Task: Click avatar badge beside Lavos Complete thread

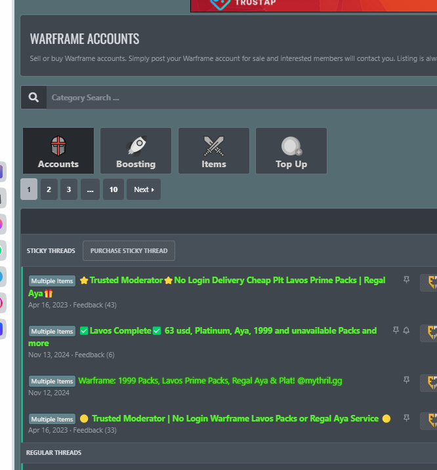Action: [428, 333]
